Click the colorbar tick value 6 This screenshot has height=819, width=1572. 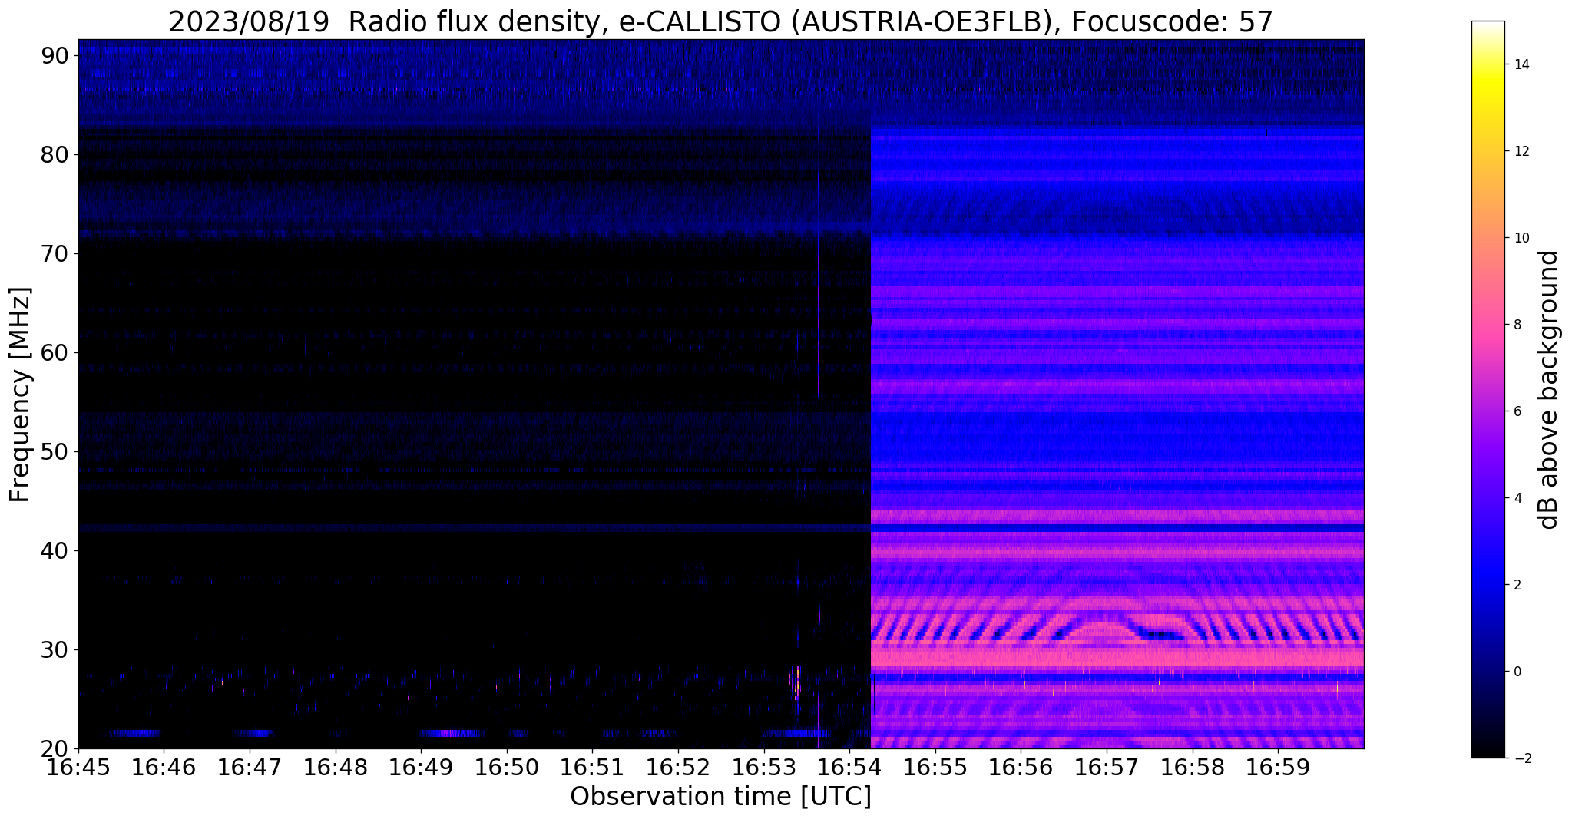tap(1517, 411)
